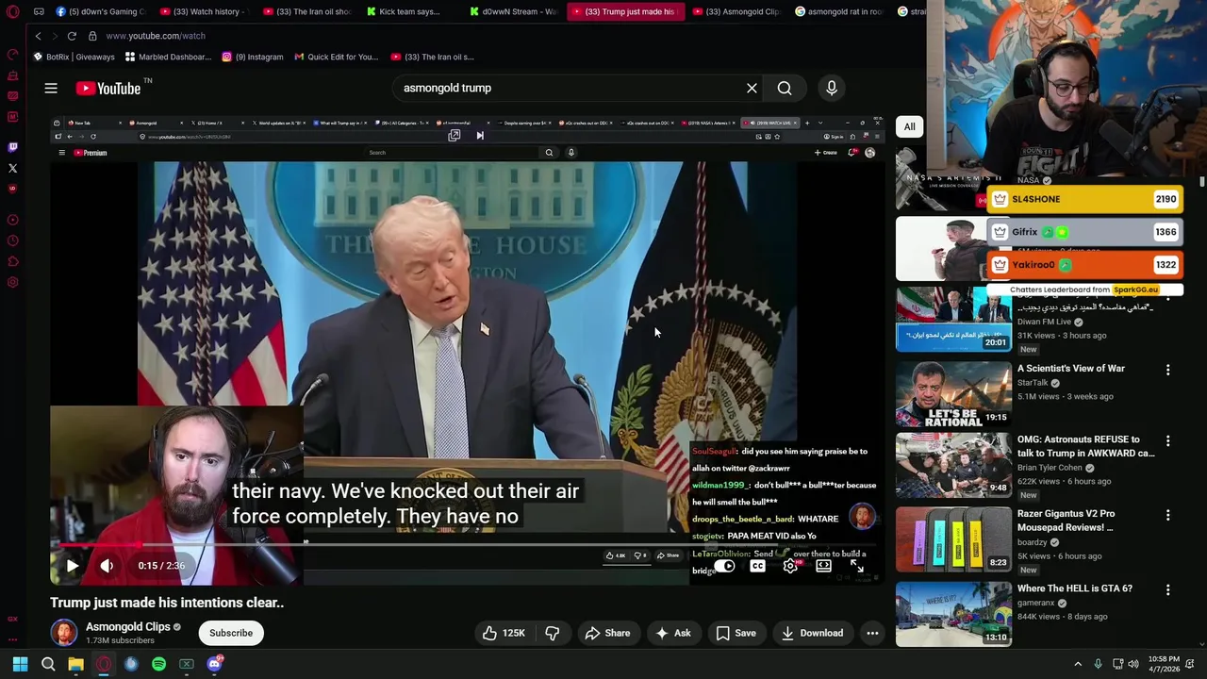Switch to the 'Watch history' browser tab

pos(203,11)
